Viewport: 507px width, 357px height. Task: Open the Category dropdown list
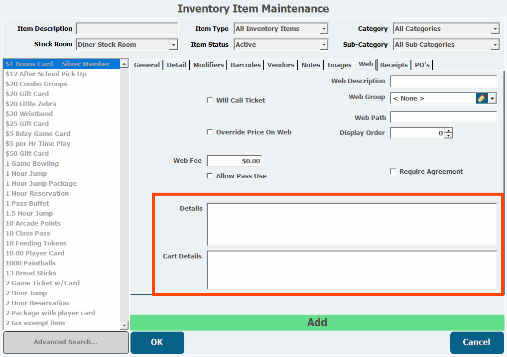(495, 29)
